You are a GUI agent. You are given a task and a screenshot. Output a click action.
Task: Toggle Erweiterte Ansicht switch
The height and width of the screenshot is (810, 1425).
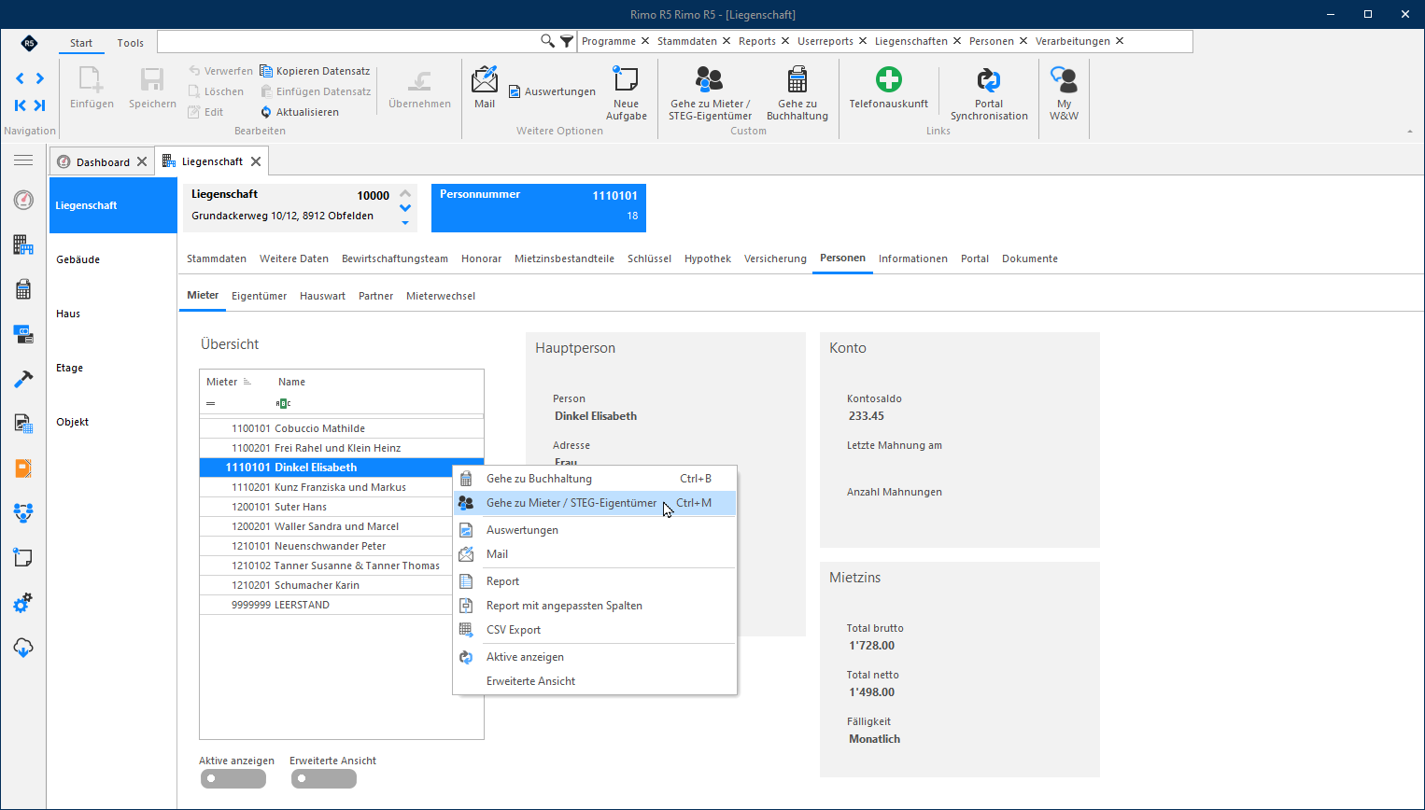324,778
